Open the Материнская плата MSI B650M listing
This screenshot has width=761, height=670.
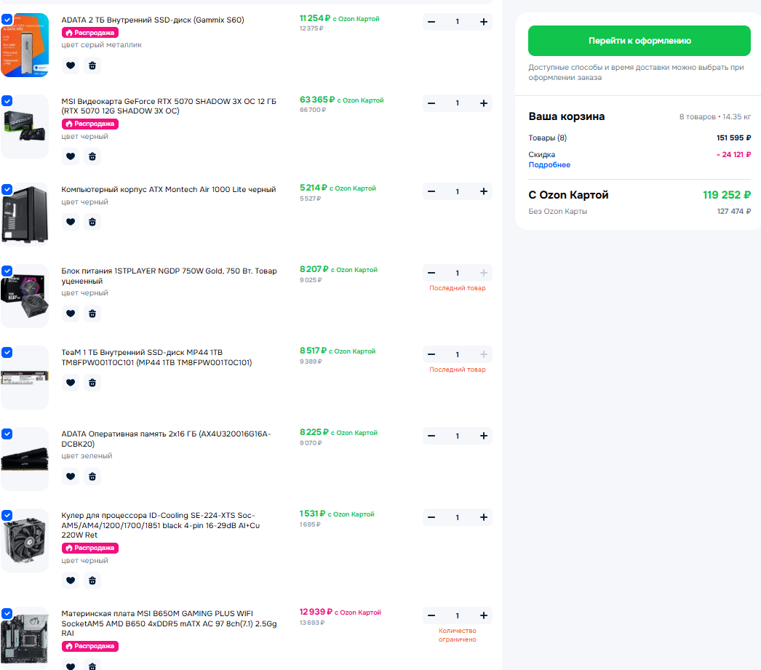pyautogui.click(x=169, y=623)
